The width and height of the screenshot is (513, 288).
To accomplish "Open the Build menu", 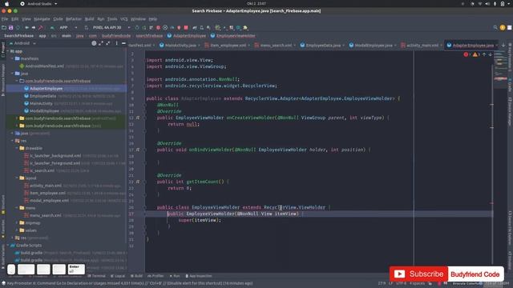I will [89, 19].
